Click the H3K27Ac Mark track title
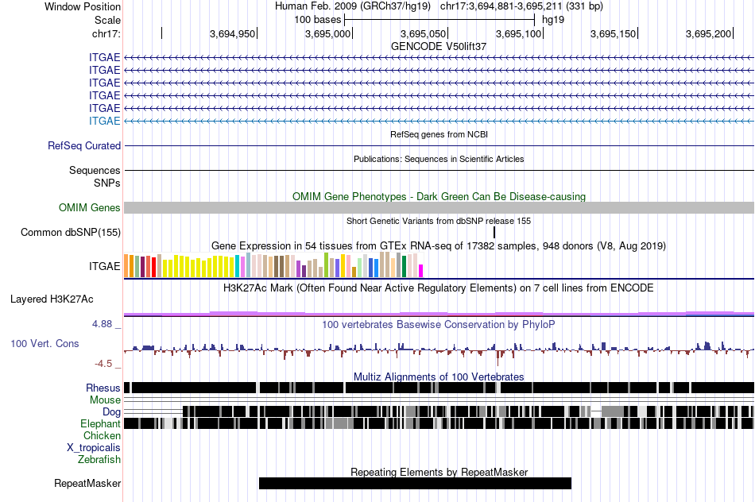The width and height of the screenshot is (755, 502). point(439,288)
